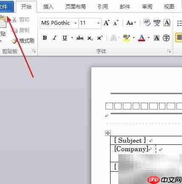Open the highlight color dropdown arrow

pyautogui.click(x=134, y=38)
